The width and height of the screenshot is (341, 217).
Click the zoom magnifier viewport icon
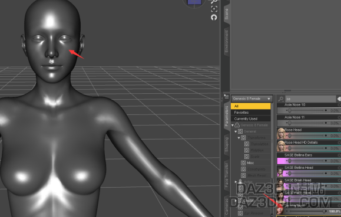pos(214,2)
